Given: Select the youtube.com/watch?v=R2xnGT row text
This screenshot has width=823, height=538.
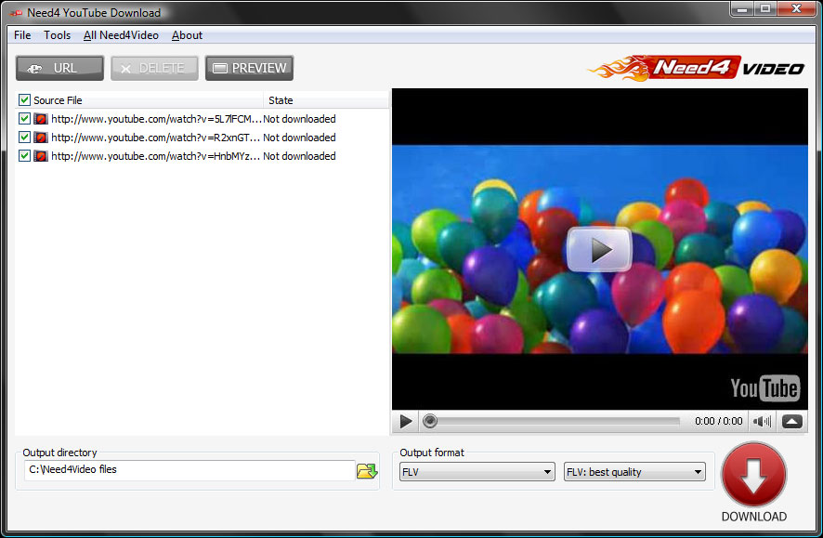Looking at the screenshot, I should [156, 138].
